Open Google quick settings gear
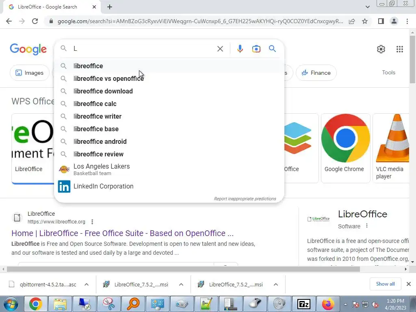 coord(381,49)
